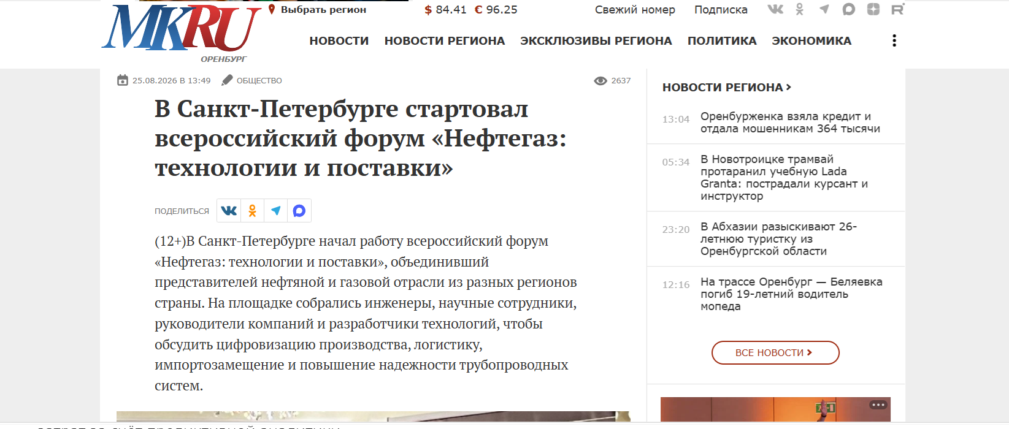Open Dzen link in header
1009x429 pixels.
click(x=873, y=9)
